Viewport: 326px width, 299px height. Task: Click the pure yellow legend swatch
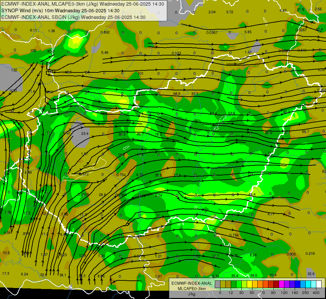tap(250, 284)
